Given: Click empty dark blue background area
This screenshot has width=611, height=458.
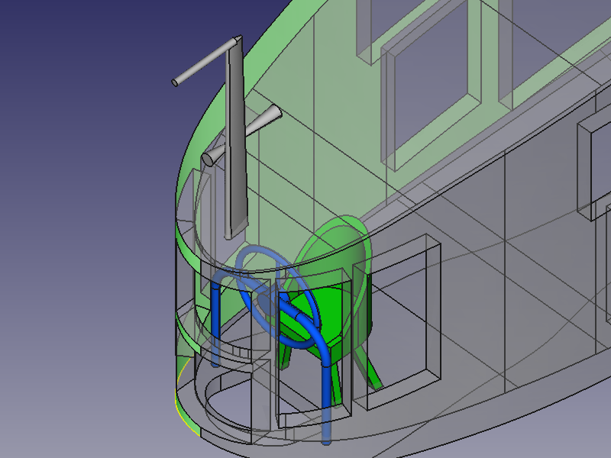Looking at the screenshot, I should tap(76, 229).
